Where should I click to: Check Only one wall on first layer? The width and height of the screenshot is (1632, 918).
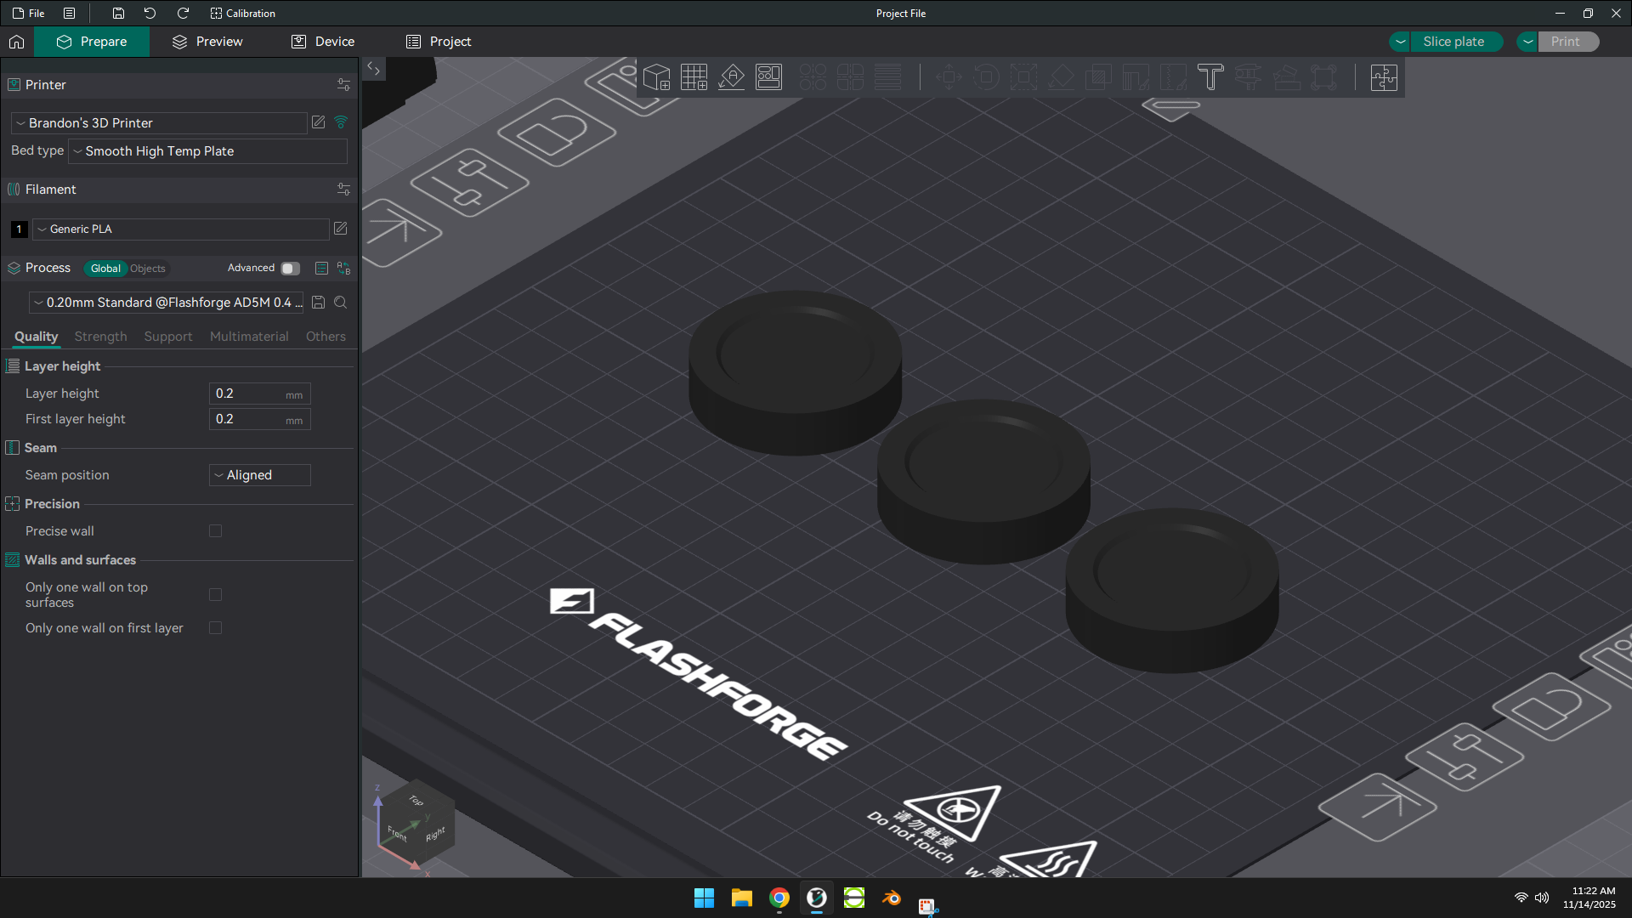tap(215, 628)
